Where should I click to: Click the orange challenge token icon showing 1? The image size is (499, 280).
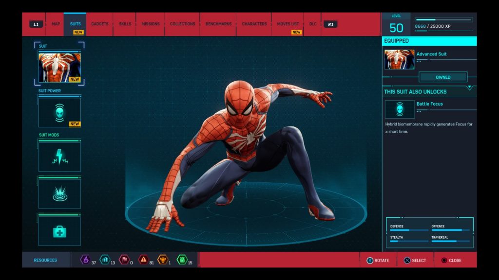point(163,260)
